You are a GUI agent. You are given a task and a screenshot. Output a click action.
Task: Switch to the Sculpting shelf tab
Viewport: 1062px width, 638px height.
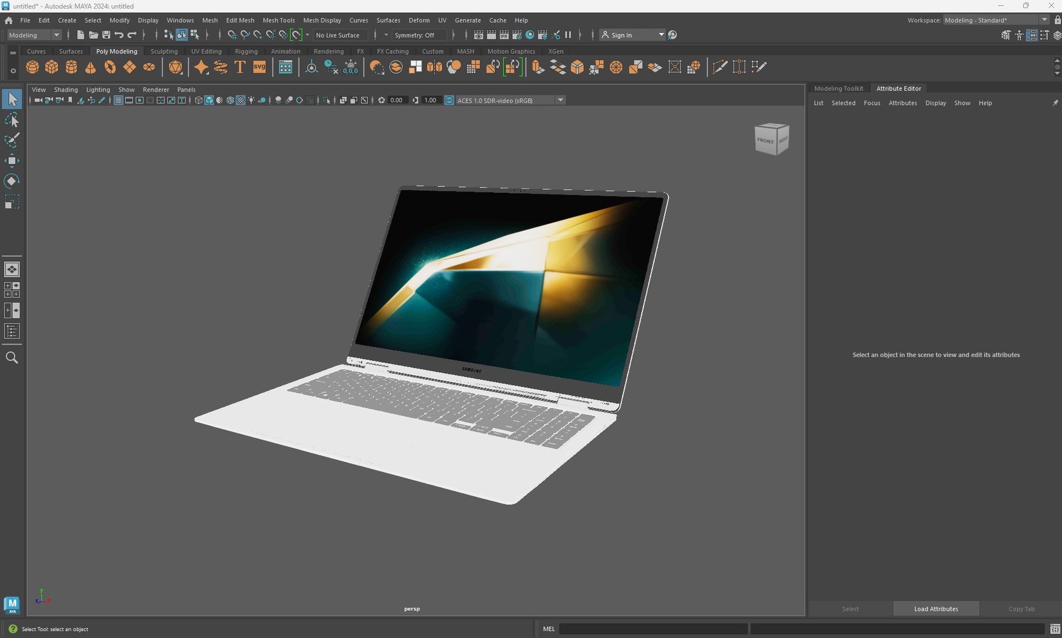click(x=164, y=51)
